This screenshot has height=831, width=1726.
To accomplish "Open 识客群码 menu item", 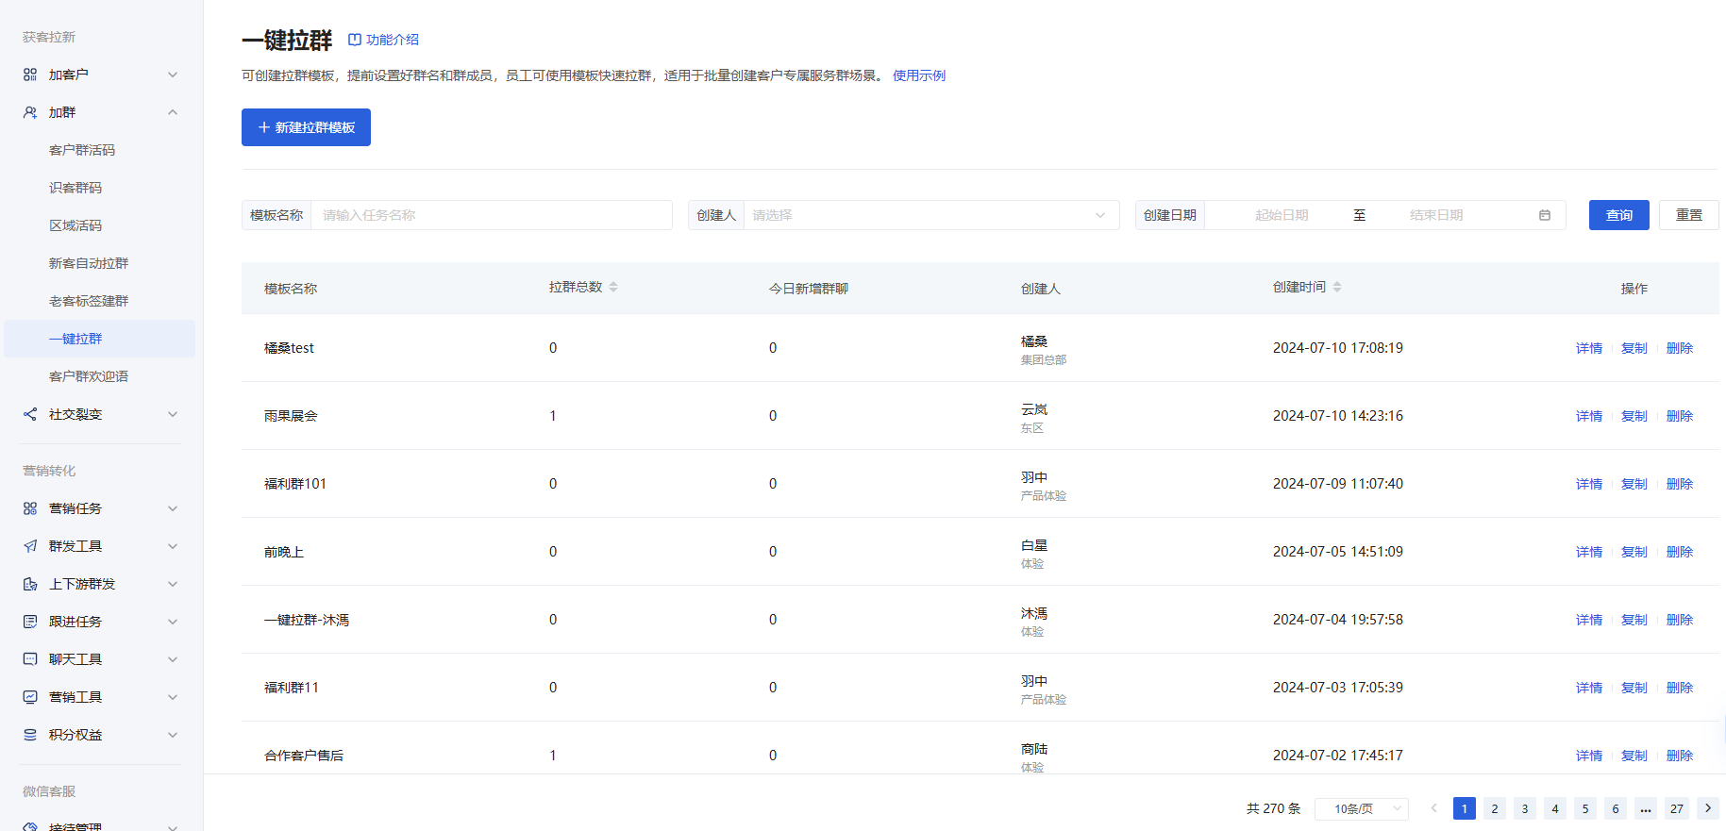I will click(75, 188).
